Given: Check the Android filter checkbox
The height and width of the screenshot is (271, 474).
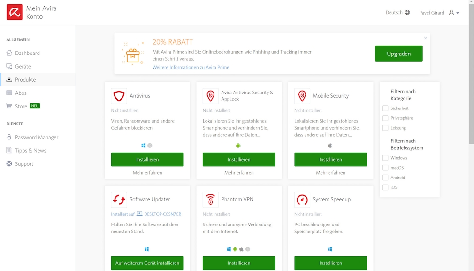Looking at the screenshot, I should [x=384, y=178].
